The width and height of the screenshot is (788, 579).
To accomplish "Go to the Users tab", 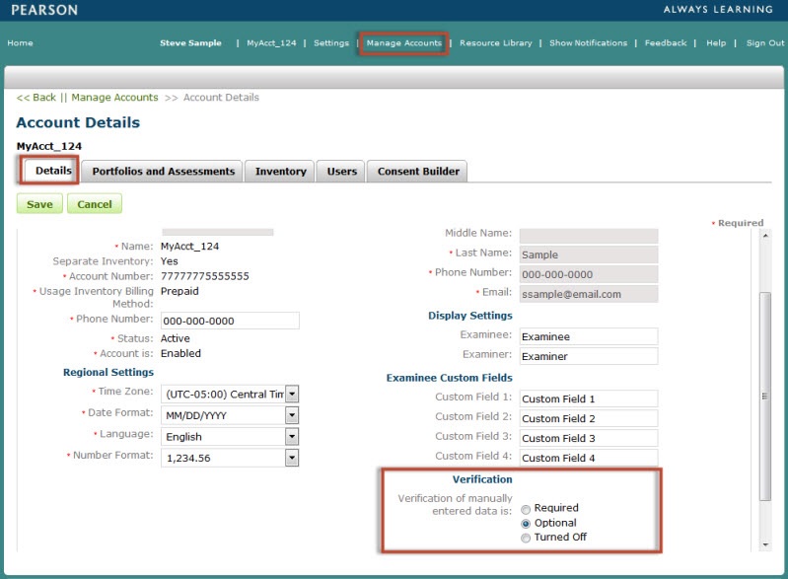I will (x=341, y=172).
